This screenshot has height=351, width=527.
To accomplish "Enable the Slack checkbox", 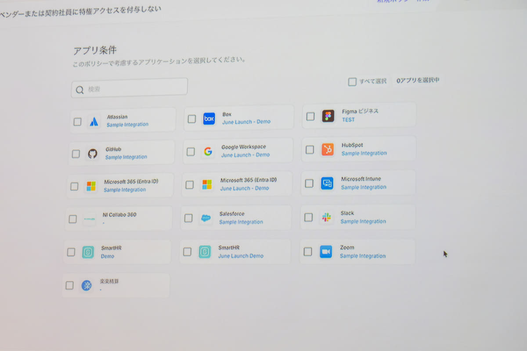I will click(x=308, y=217).
